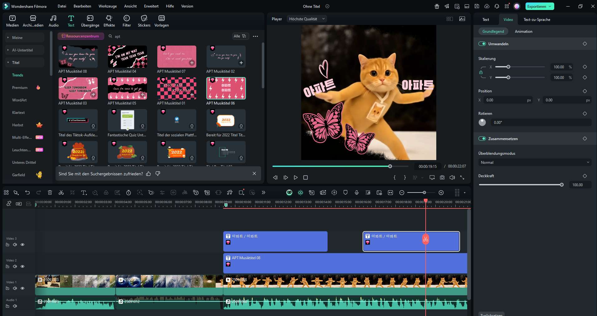597x316 pixels.
Task: Expand more timeline tools chevron
Action: (x=263, y=192)
